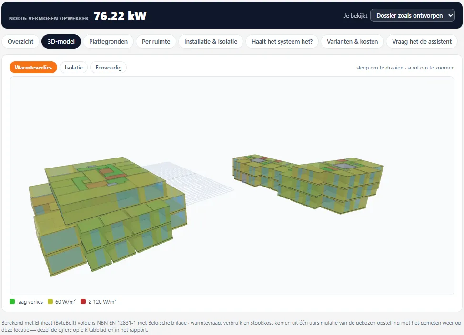
Task: Switch to the Plattegronden tab
Action: tap(108, 42)
